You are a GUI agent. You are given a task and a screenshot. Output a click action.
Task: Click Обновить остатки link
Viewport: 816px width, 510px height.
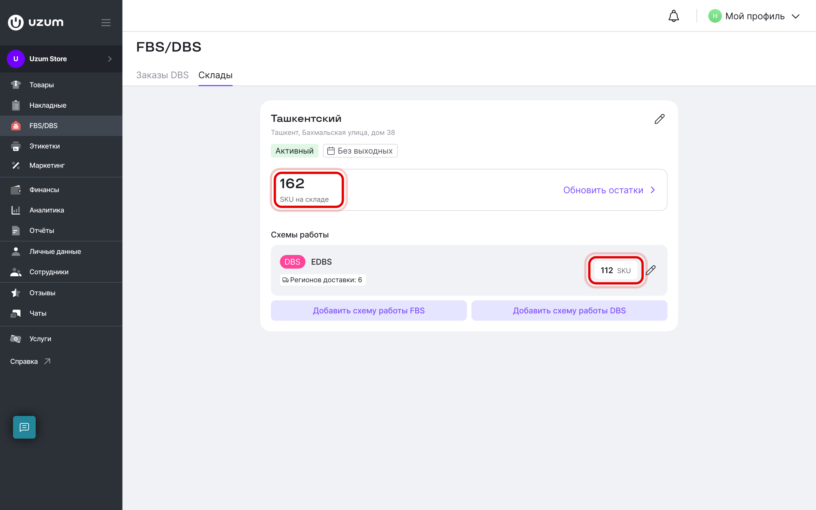(x=609, y=190)
